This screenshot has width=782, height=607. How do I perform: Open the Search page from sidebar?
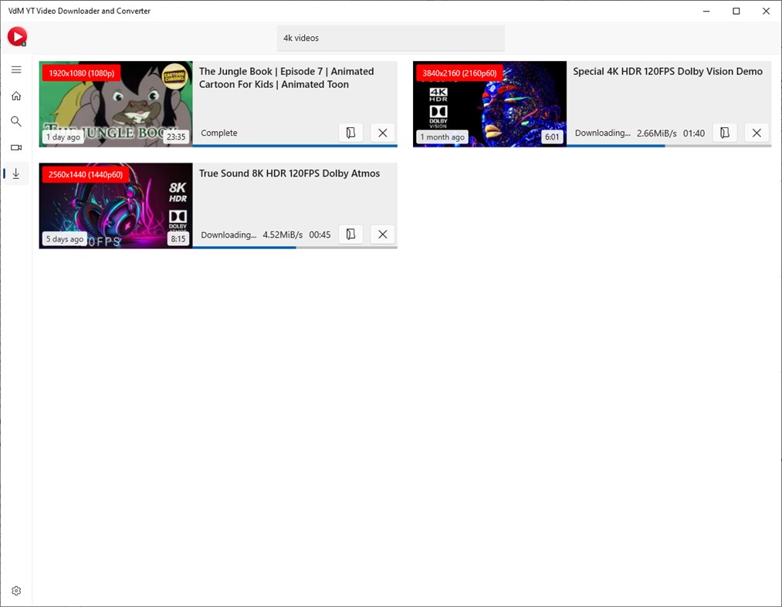coord(16,122)
